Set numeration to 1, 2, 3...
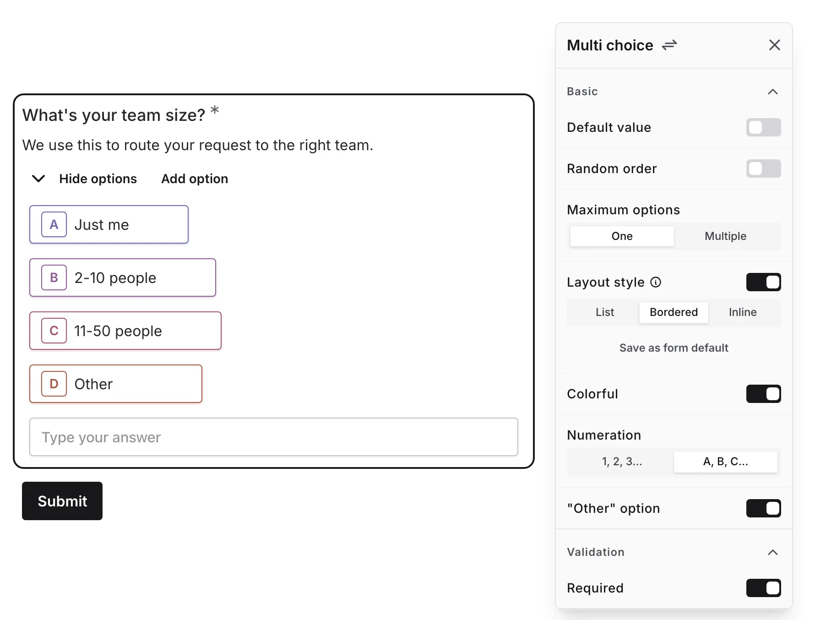Image resolution: width=815 pixels, height=620 pixels. tap(622, 462)
